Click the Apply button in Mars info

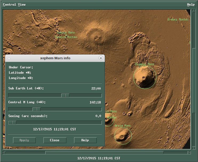24,140
